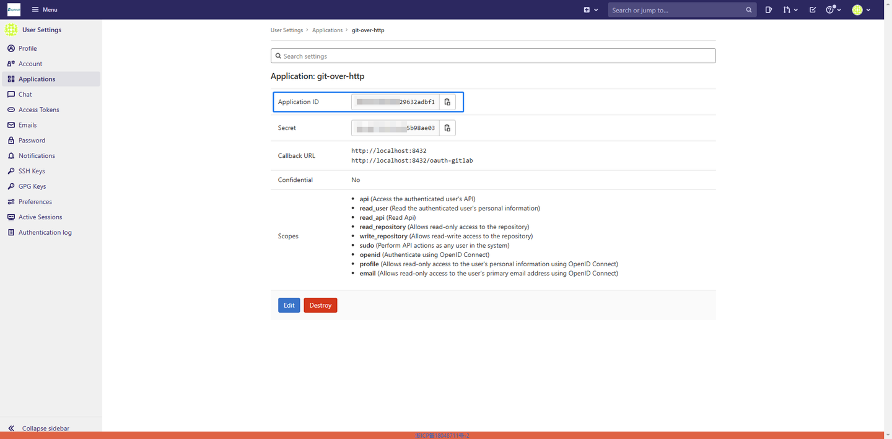Screen dimensions: 892x439
Task: Expand the create new plus dropdown
Action: pyautogui.click(x=591, y=10)
